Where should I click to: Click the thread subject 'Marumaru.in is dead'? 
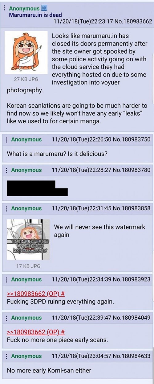point(35,15)
